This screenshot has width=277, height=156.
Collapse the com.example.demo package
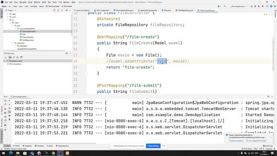tap(15, 29)
